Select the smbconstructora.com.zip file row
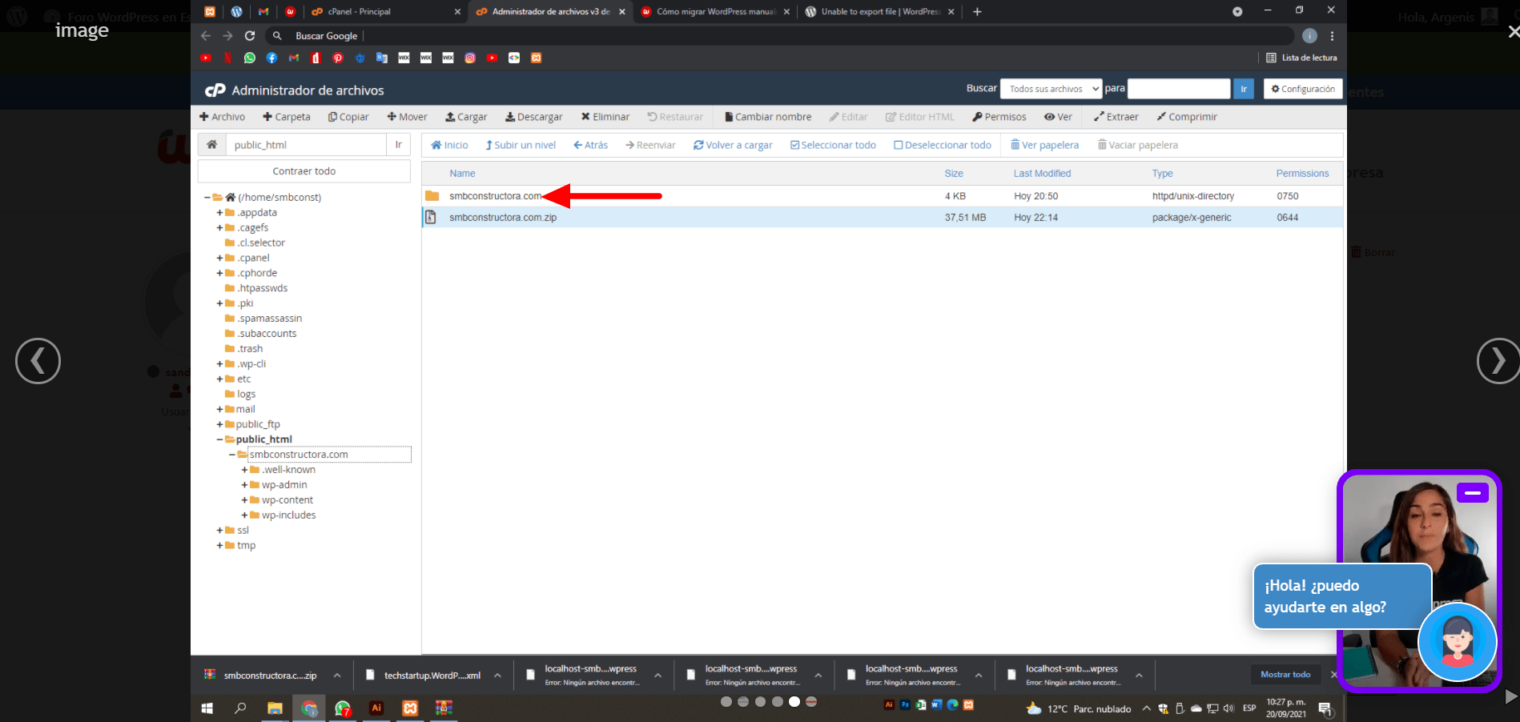The width and height of the screenshot is (1520, 722). 882,218
